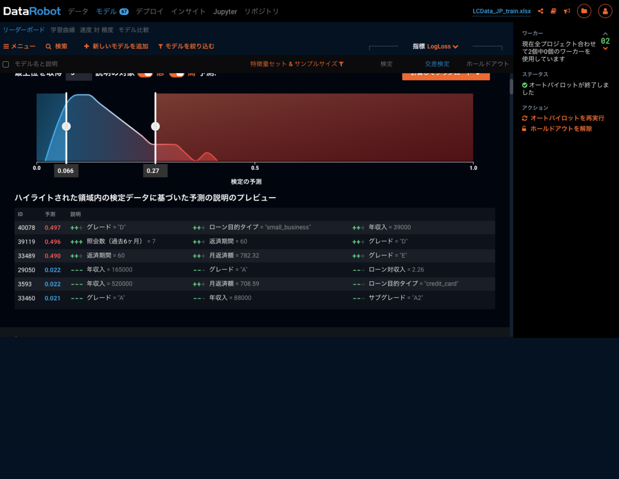This screenshot has width=619, height=479.
Task: Click the filter funnel next to サンプルサイズ
Action: (341, 64)
